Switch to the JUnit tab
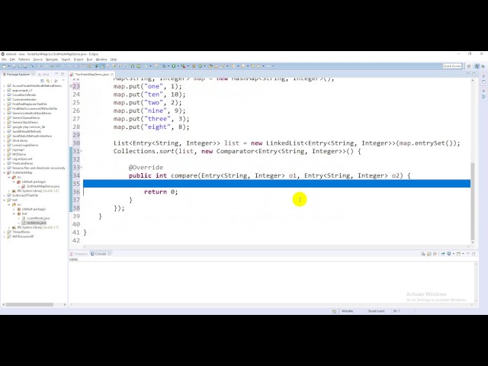 (43, 75)
